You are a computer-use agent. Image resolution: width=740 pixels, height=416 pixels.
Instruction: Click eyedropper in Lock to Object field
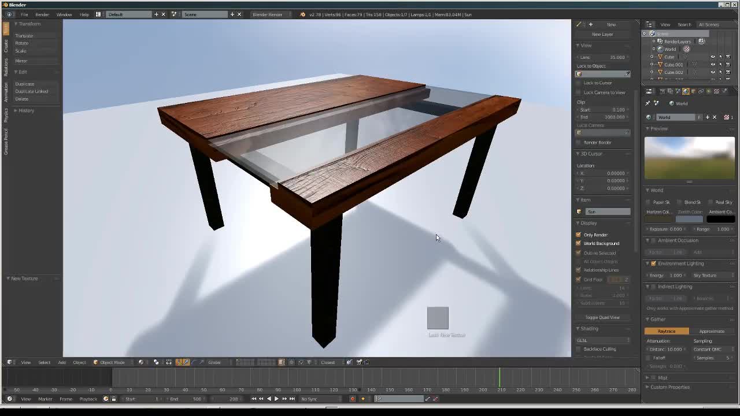coord(627,74)
